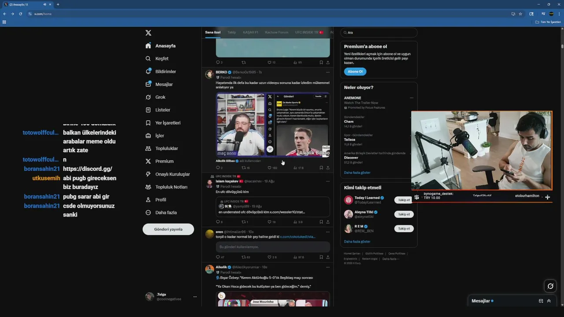Open Tüm Yer İşaretleri bookmarks folder
Image resolution: width=564 pixels, height=317 pixels.
tap(549, 22)
